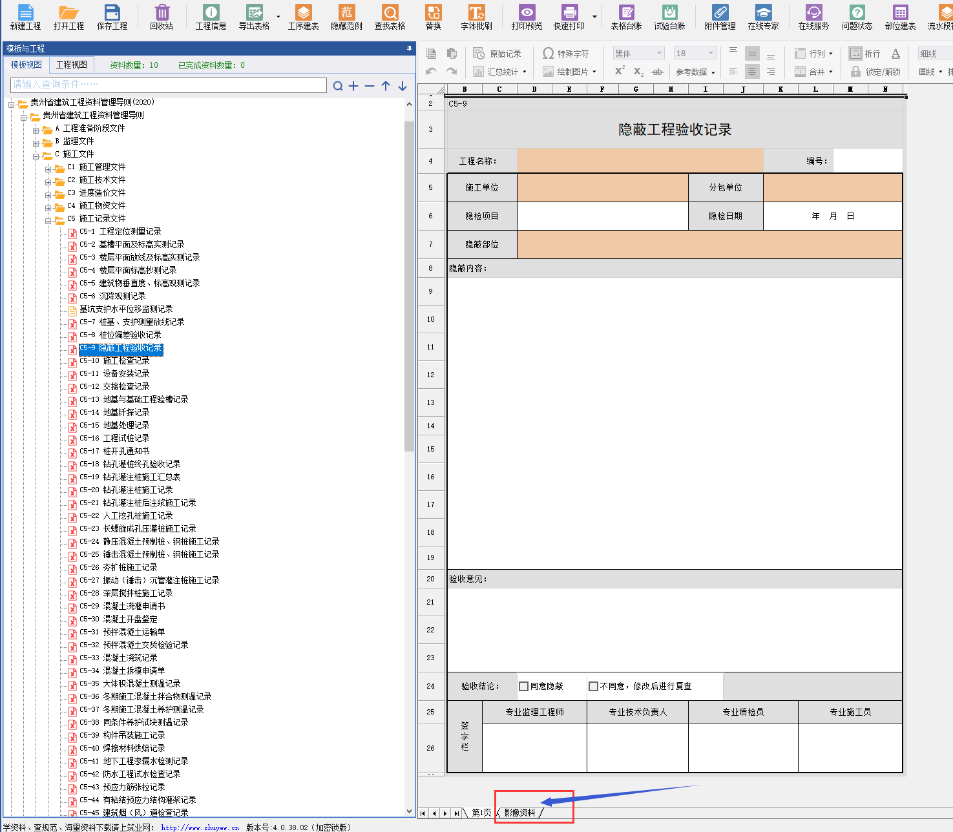Click the 请输入查询条件 search field
Image resolution: width=953 pixels, height=832 pixels.
169,85
